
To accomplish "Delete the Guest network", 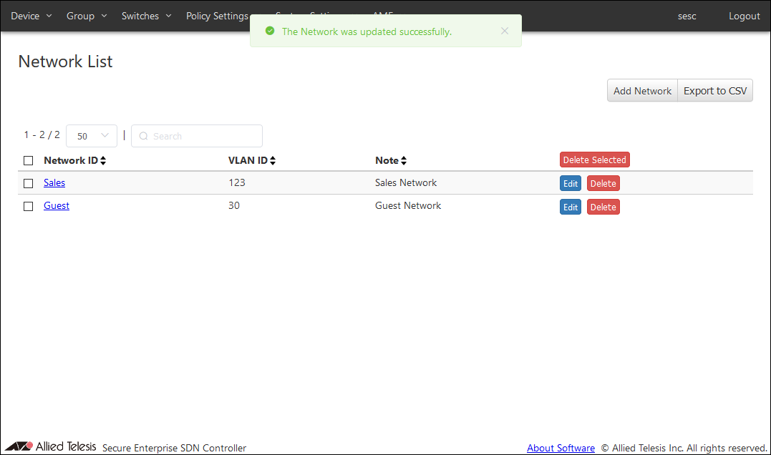I will click(x=603, y=207).
